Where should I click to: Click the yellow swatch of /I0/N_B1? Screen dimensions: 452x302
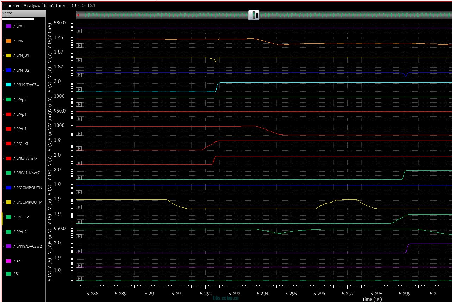tap(9, 55)
